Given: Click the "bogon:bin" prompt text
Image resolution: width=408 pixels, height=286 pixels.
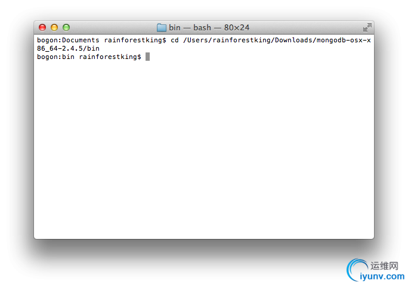Looking at the screenshot, I should point(55,57).
